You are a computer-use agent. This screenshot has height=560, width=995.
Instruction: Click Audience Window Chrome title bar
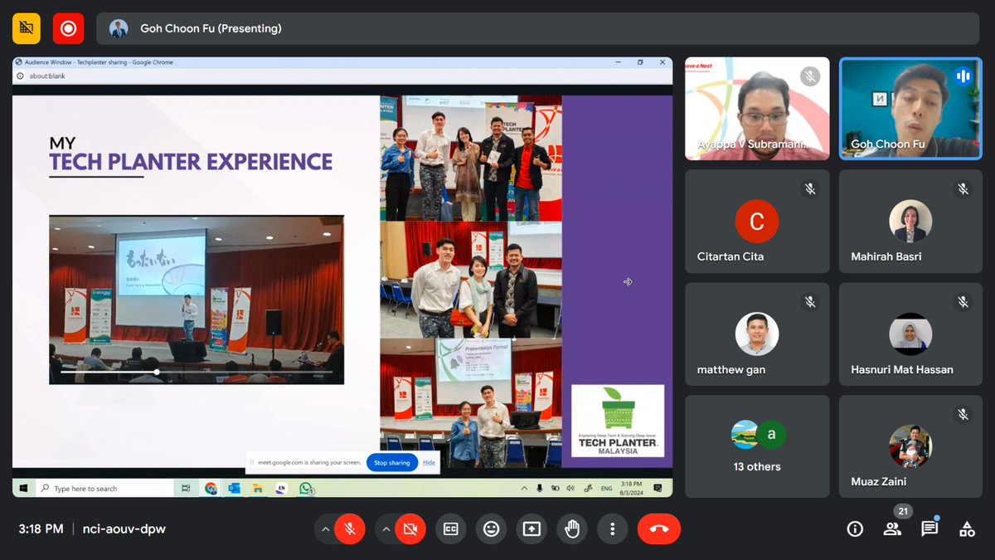[x=342, y=62]
